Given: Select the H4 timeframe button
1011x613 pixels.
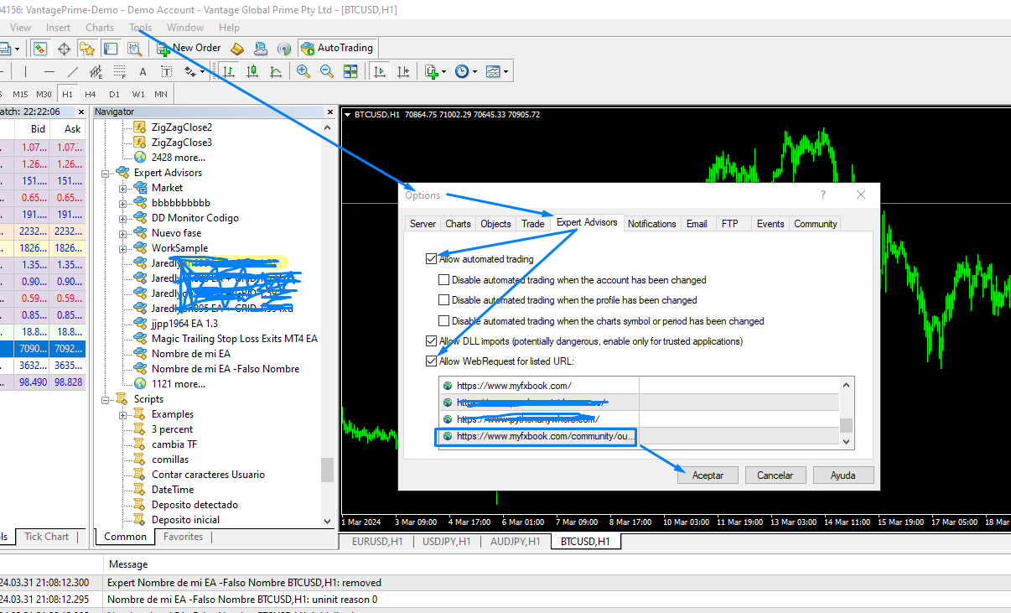Looking at the screenshot, I should pyautogui.click(x=91, y=94).
